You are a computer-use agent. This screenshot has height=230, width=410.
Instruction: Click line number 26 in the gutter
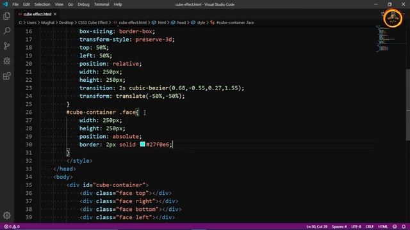pyautogui.click(x=29, y=112)
